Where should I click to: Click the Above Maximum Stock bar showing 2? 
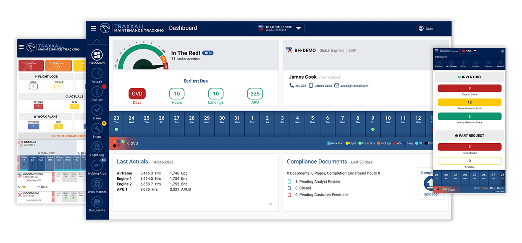point(470,116)
